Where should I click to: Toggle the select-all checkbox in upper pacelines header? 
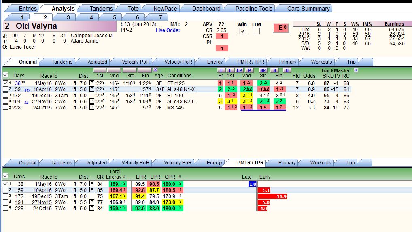pos(6,75)
